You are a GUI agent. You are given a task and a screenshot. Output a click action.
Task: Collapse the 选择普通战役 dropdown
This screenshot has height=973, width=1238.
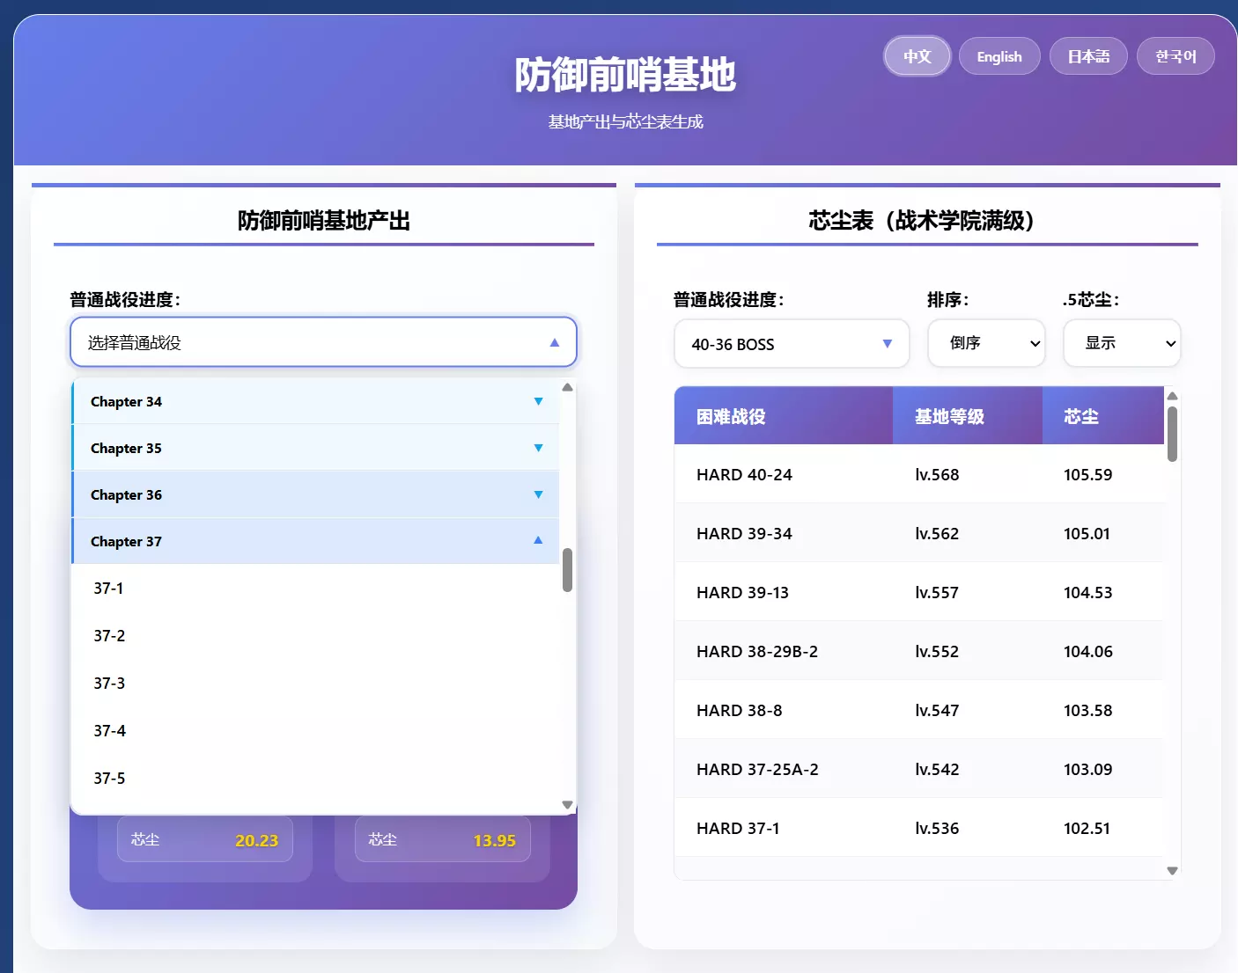tap(323, 342)
